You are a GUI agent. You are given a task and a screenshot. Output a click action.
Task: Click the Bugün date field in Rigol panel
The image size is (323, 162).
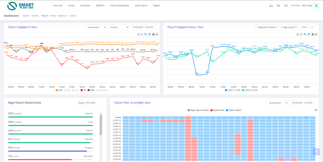[x=88, y=103]
